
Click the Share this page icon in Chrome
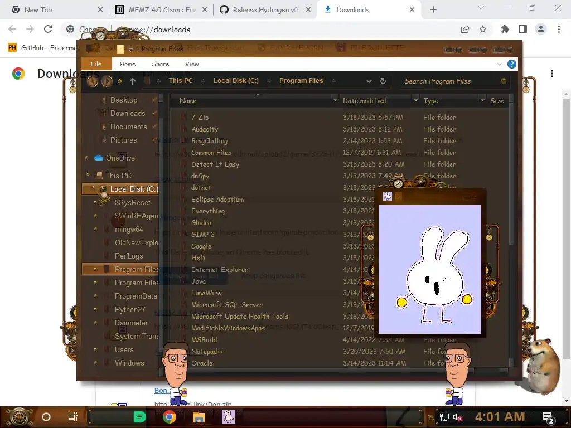coord(465,29)
